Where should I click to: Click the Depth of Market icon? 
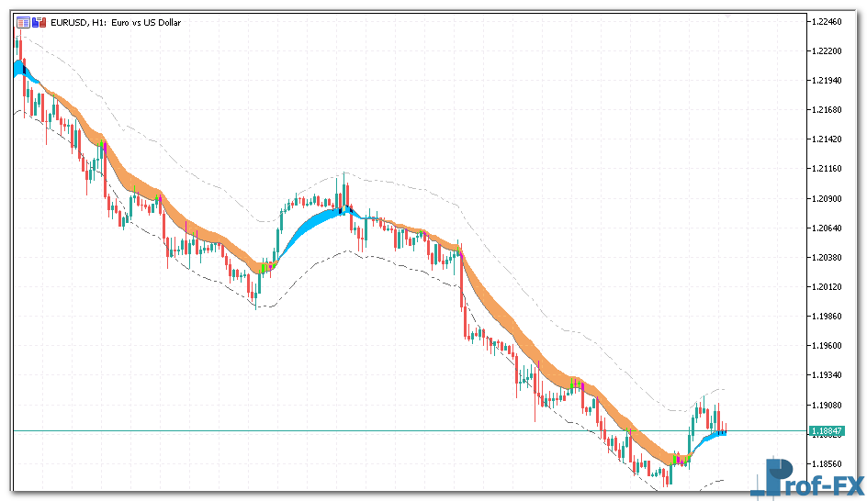[38, 22]
